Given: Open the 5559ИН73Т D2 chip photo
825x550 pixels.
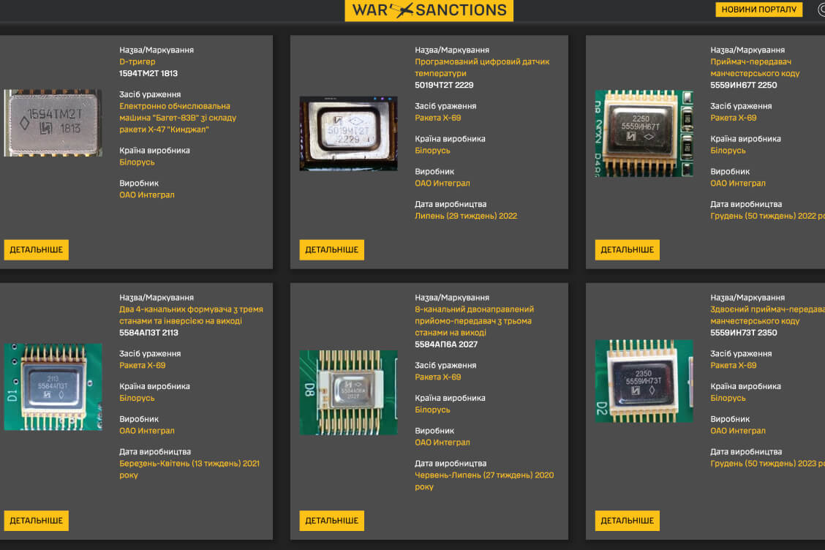Looking at the screenshot, I should pyautogui.click(x=644, y=380).
